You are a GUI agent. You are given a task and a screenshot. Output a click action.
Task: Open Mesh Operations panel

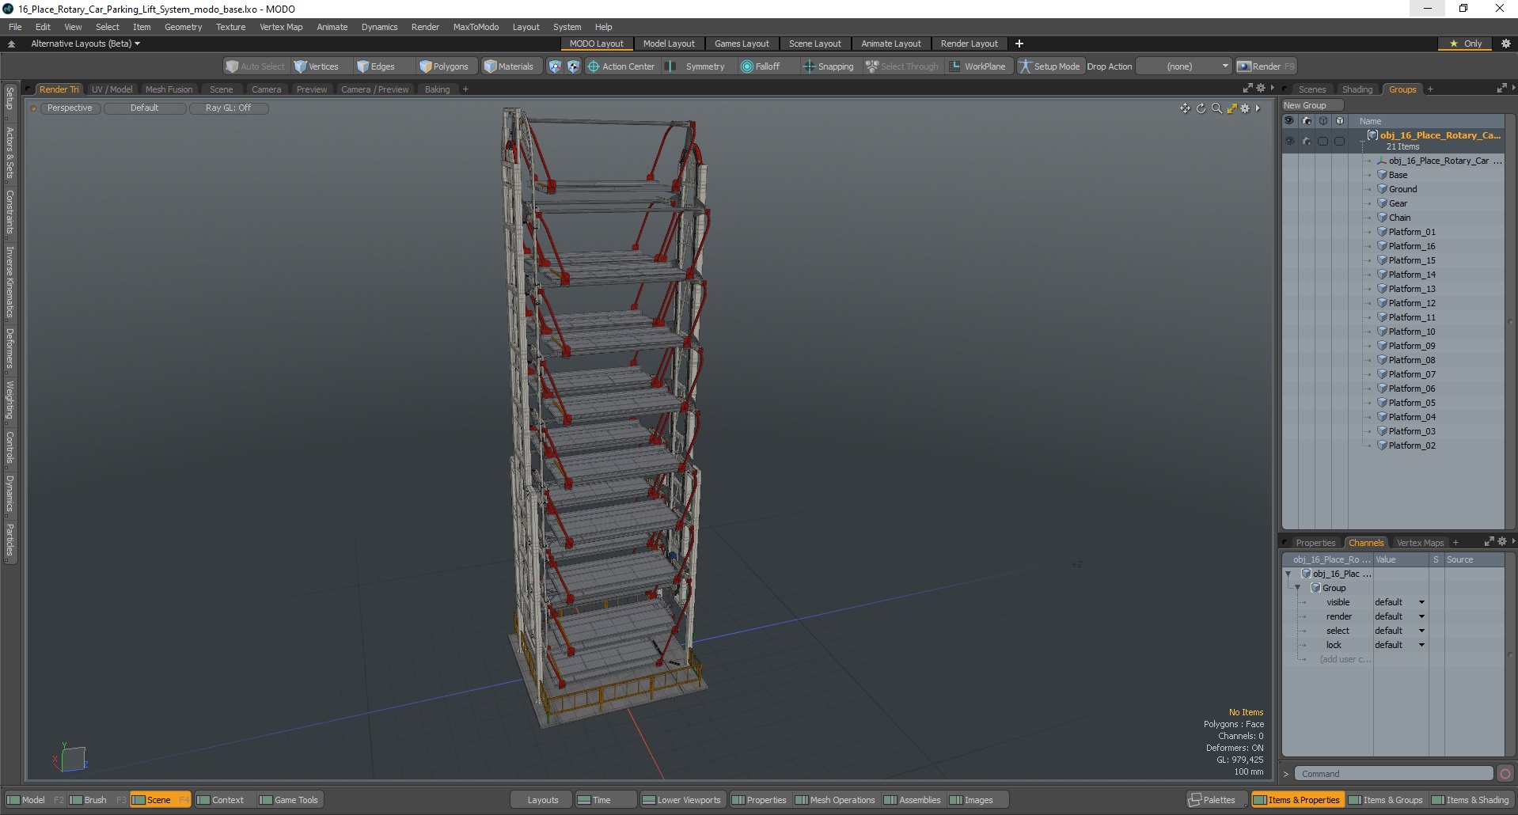coord(835,800)
